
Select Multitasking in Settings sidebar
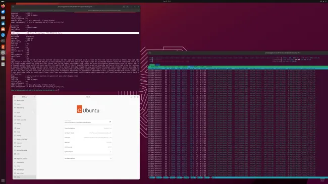(x=24, y=108)
